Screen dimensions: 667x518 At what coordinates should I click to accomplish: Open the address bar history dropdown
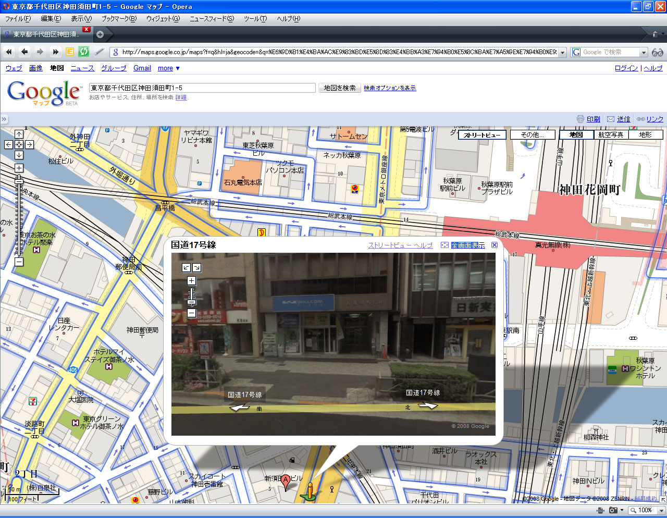point(562,52)
